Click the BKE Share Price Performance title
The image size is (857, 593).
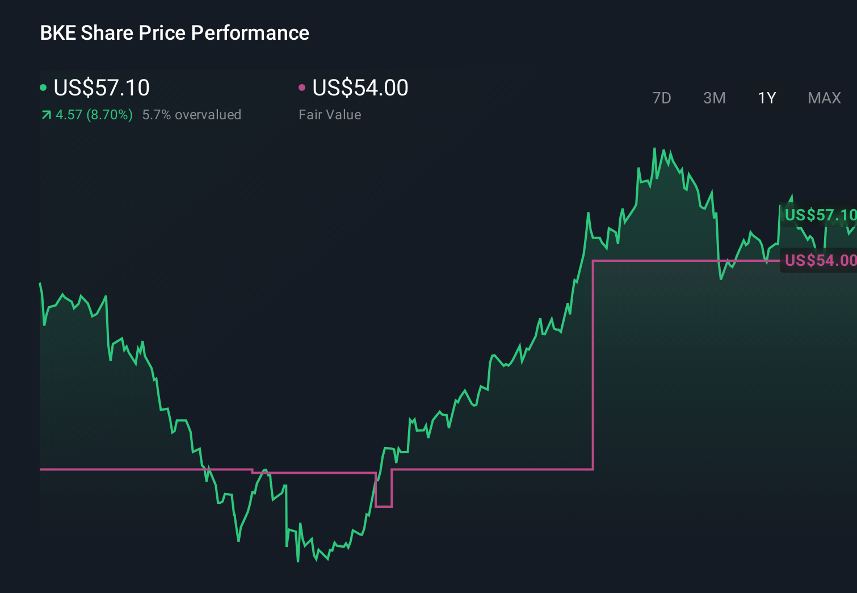point(174,33)
